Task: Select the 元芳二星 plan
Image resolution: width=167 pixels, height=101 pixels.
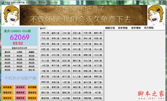Action: [x=87, y=49]
